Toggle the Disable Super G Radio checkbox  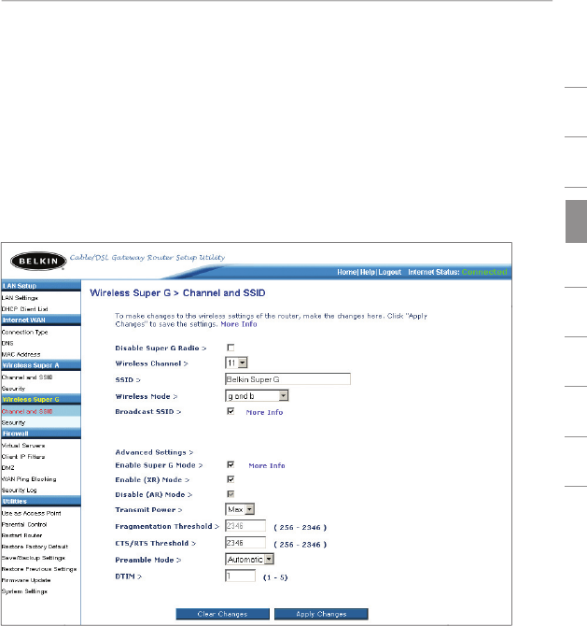click(x=231, y=348)
